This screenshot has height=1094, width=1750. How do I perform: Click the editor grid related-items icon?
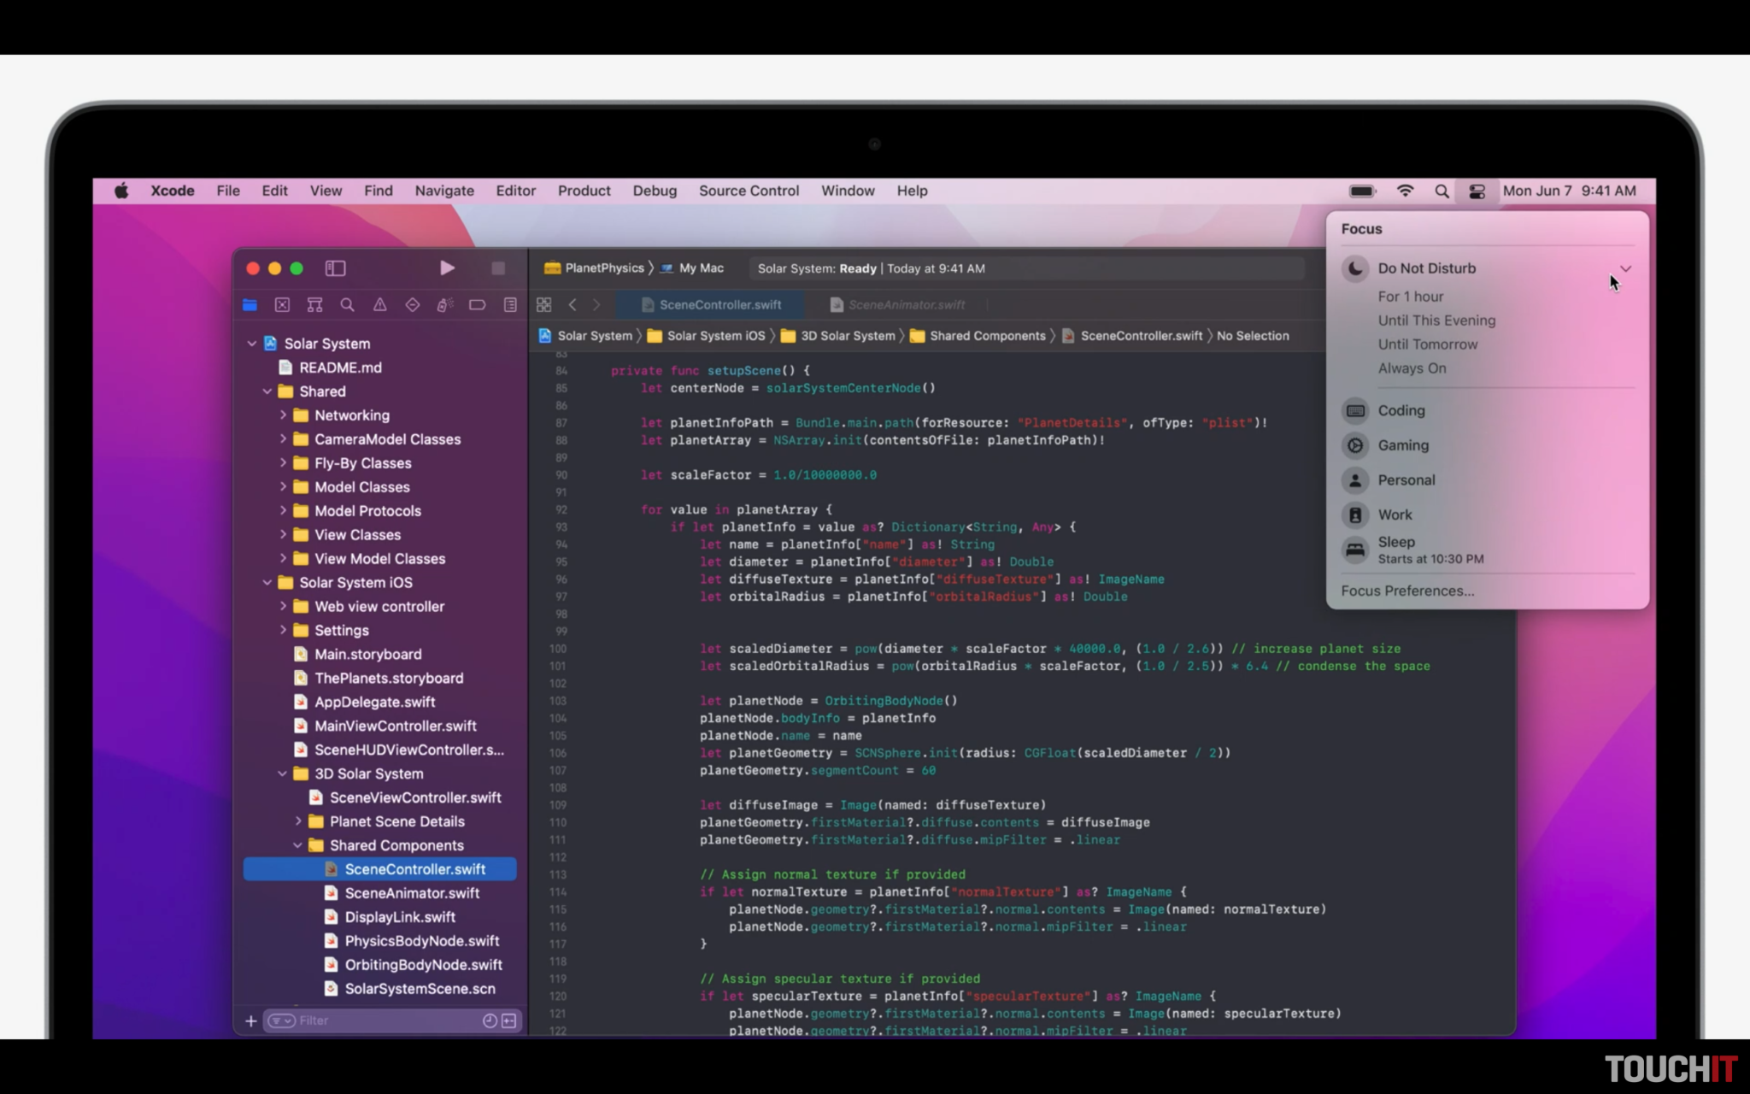pyautogui.click(x=543, y=305)
